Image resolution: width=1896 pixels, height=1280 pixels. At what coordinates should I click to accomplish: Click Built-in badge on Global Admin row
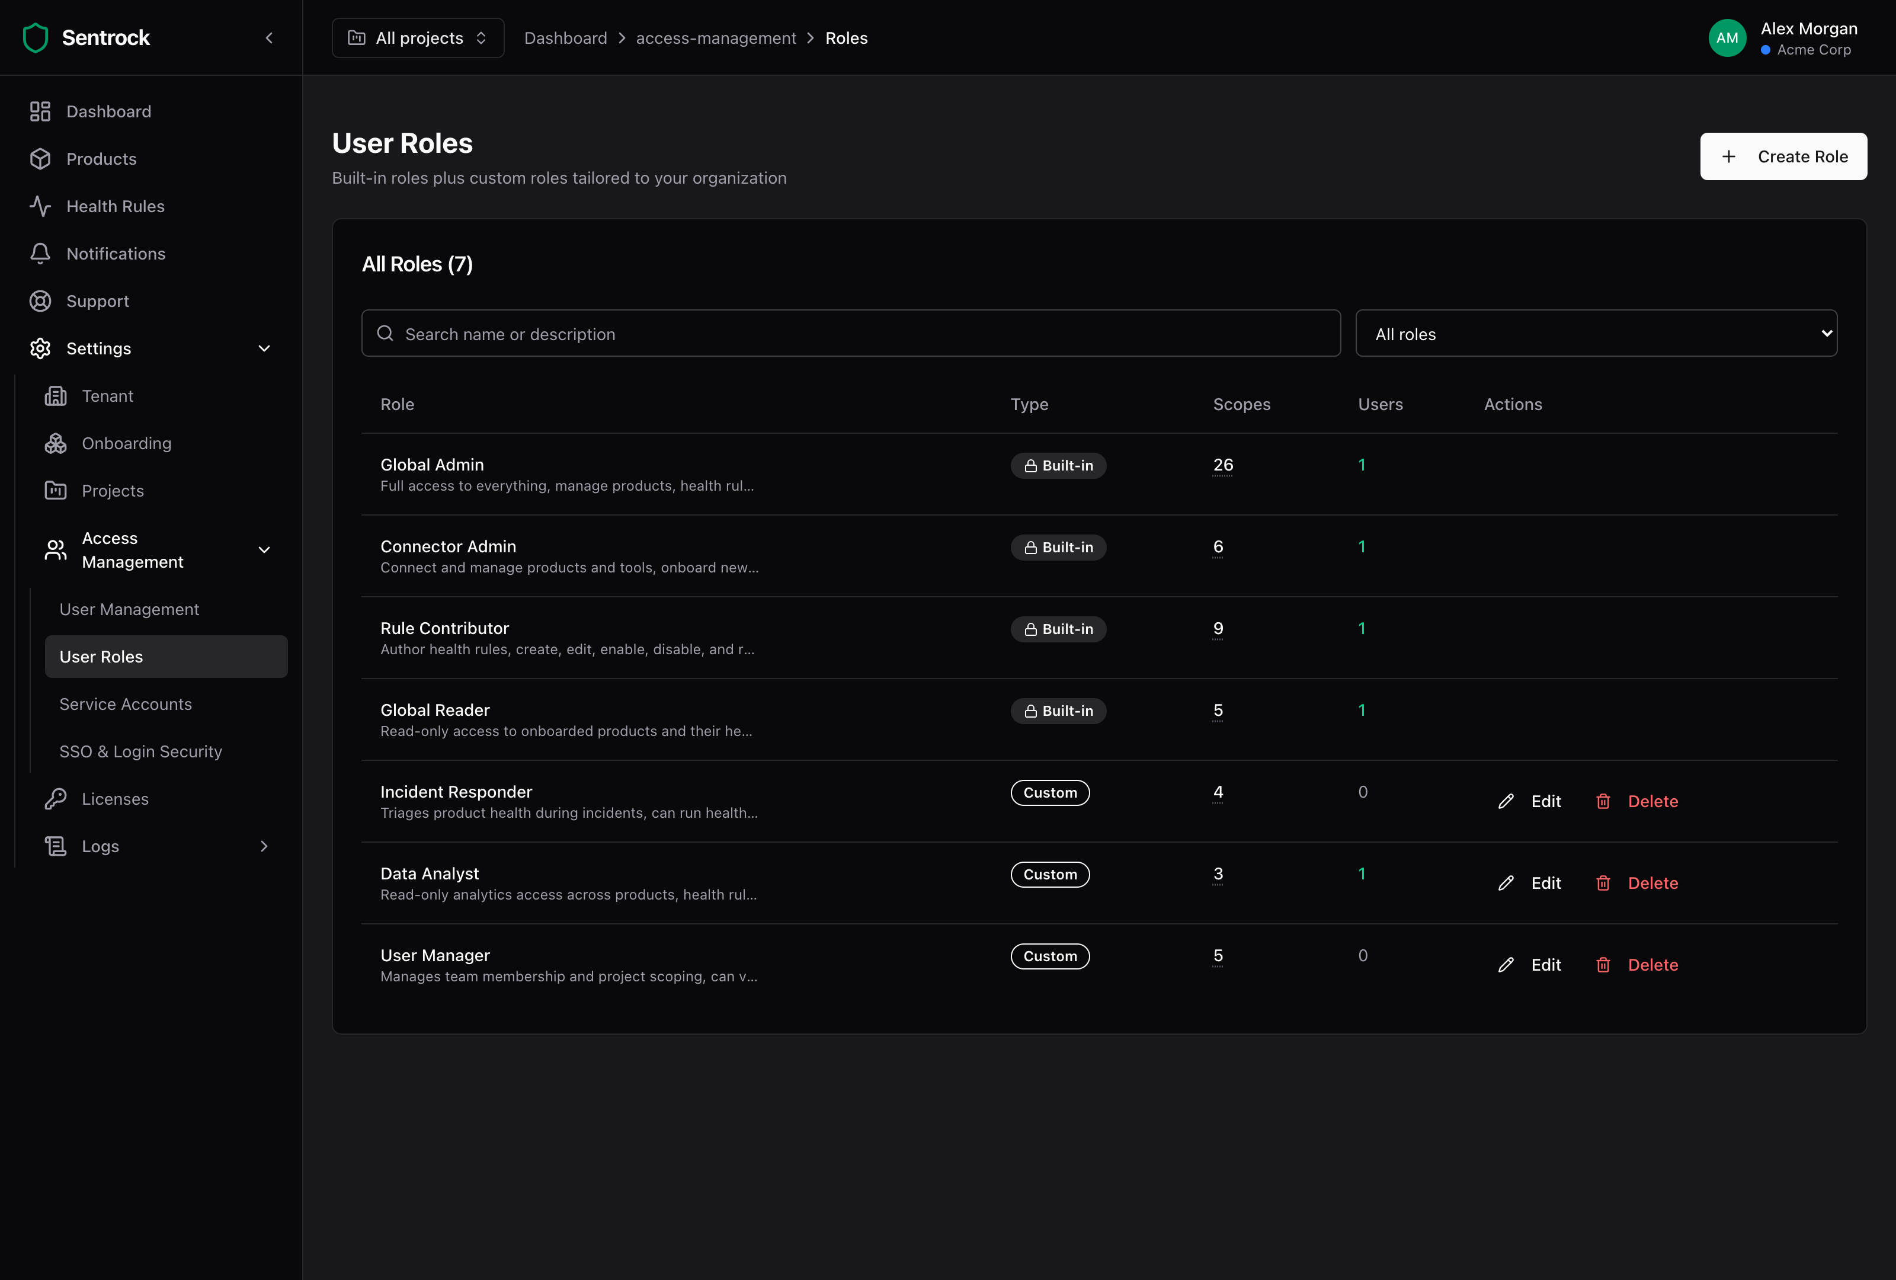[1058, 466]
